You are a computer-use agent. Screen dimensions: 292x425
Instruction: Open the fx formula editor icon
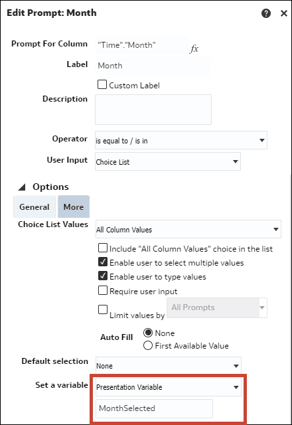pos(194,48)
